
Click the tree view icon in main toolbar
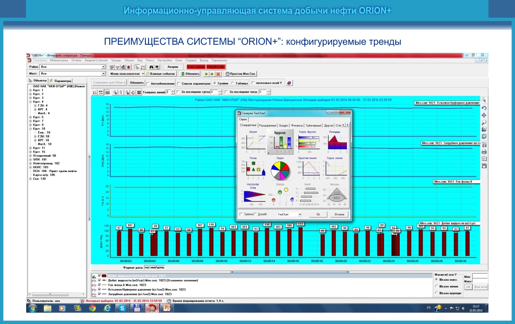click(x=137, y=66)
